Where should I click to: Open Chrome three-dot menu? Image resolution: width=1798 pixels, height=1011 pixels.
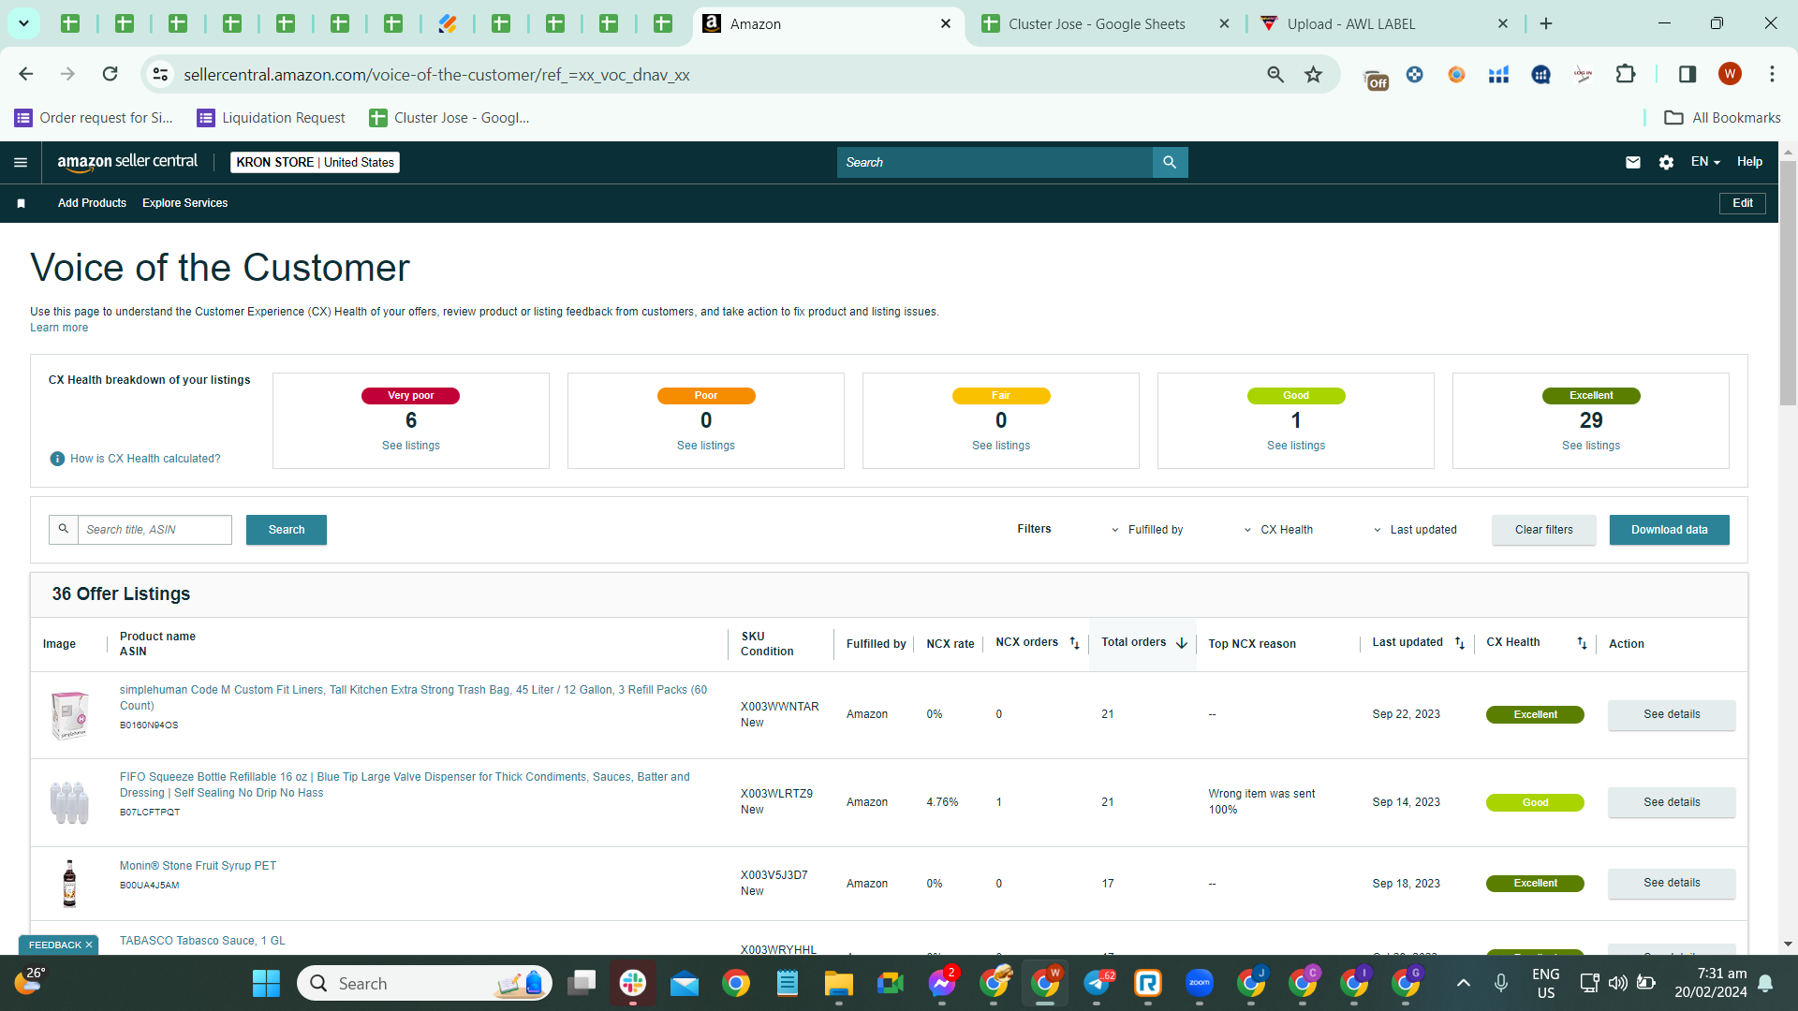coord(1772,74)
